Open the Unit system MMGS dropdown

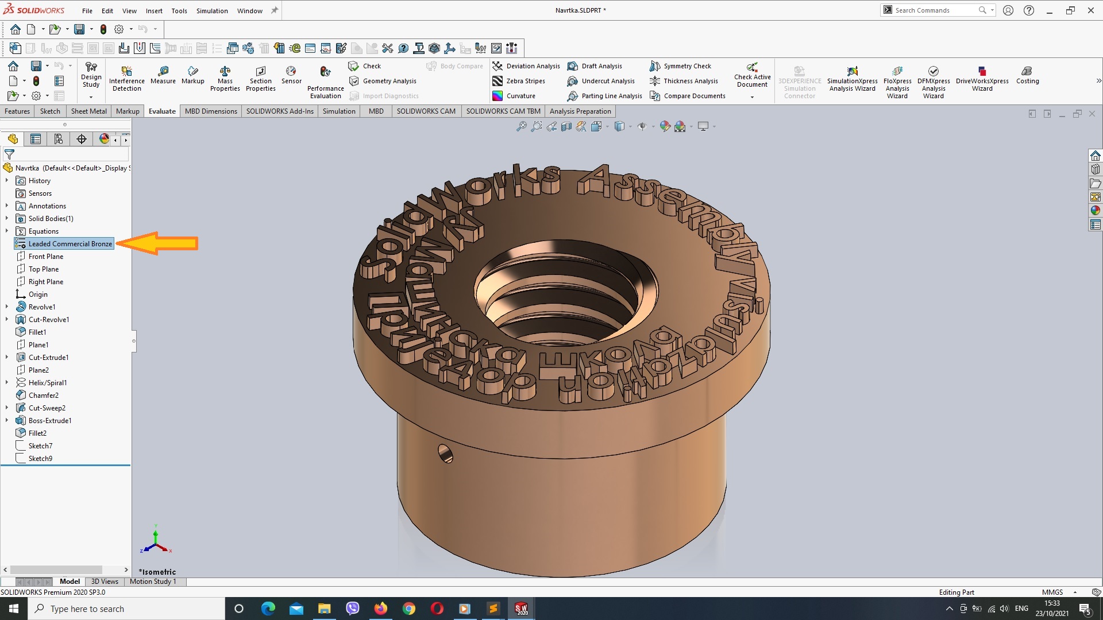(x=1075, y=592)
